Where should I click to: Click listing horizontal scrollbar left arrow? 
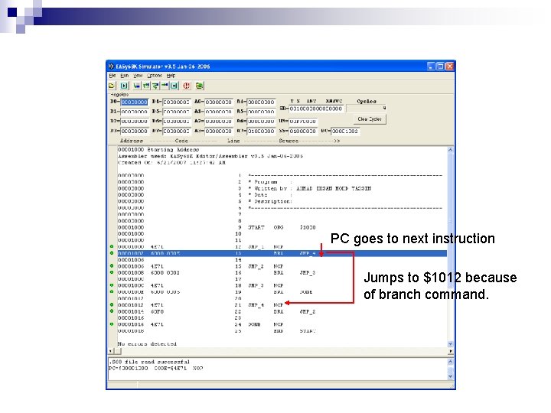111,351
